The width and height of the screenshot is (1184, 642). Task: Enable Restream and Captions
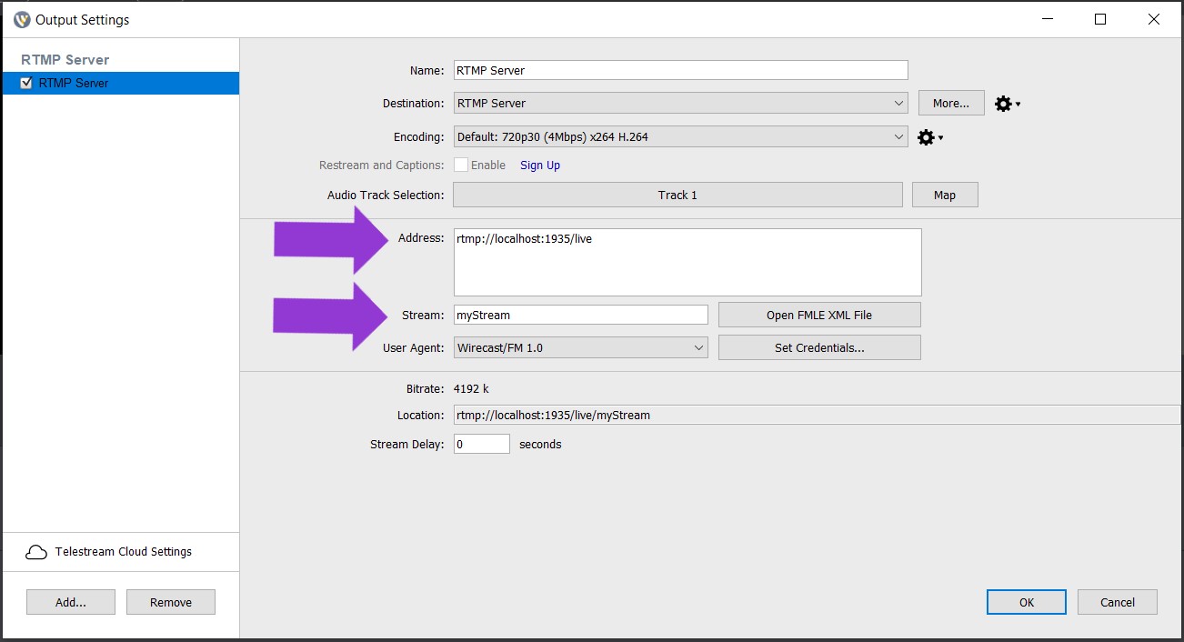coord(461,165)
